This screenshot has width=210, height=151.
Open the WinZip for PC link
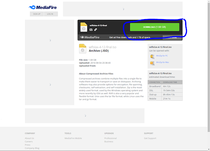pos(162,56)
